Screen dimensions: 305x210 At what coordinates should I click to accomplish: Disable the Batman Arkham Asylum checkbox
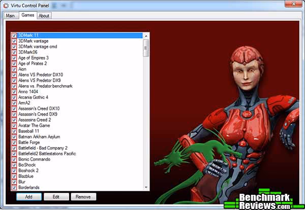point(14,137)
